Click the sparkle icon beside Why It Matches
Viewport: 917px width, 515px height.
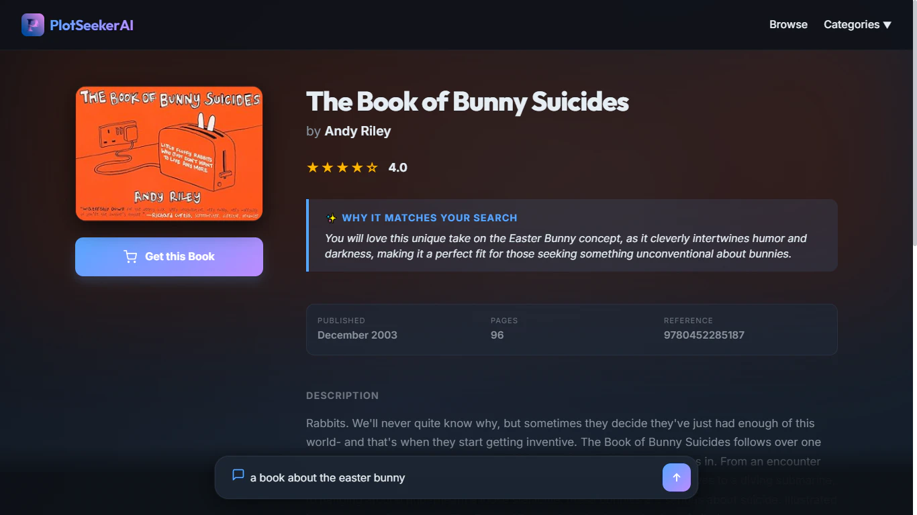tap(331, 218)
